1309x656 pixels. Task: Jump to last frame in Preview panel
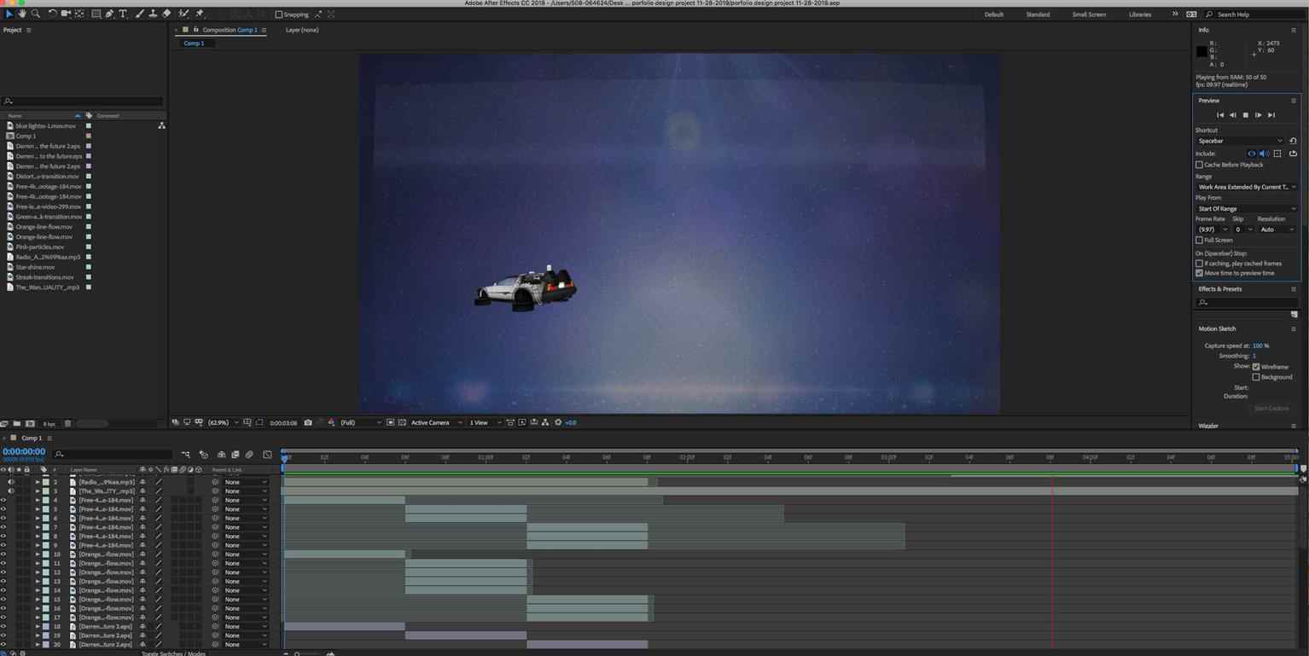pyautogui.click(x=1271, y=114)
